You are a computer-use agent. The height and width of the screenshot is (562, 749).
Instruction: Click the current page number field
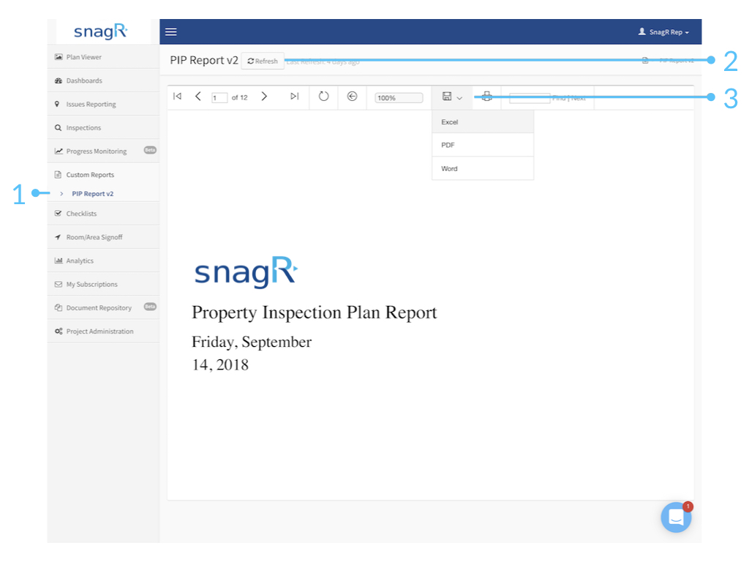tap(219, 97)
